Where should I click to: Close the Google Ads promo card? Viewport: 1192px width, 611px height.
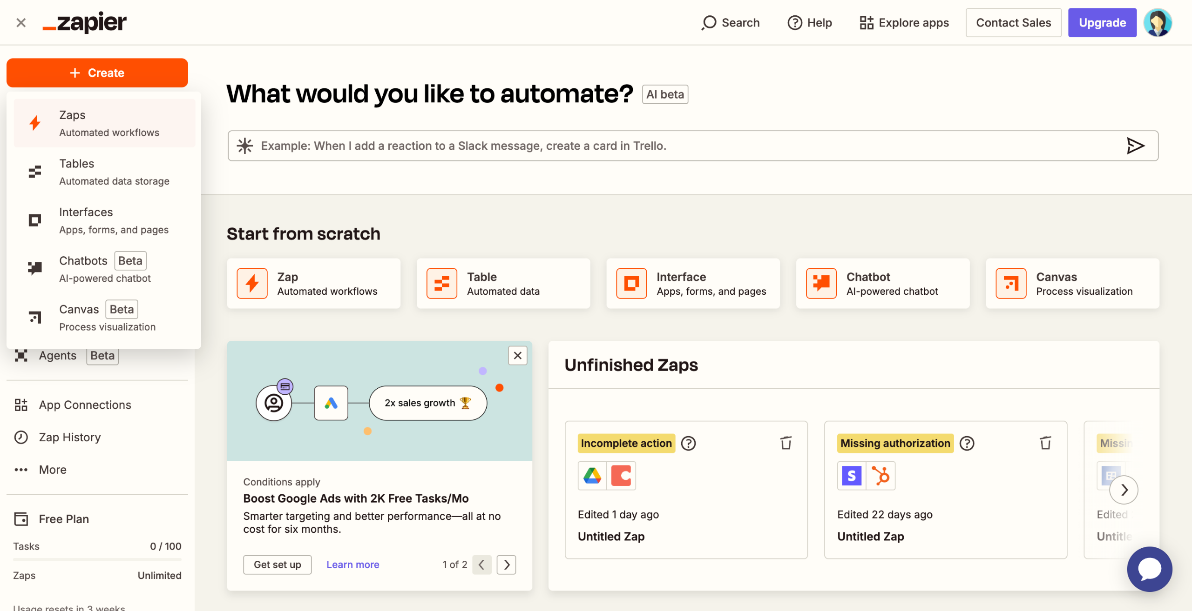point(517,356)
